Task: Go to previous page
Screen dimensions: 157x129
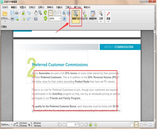Action: (x=64, y=124)
